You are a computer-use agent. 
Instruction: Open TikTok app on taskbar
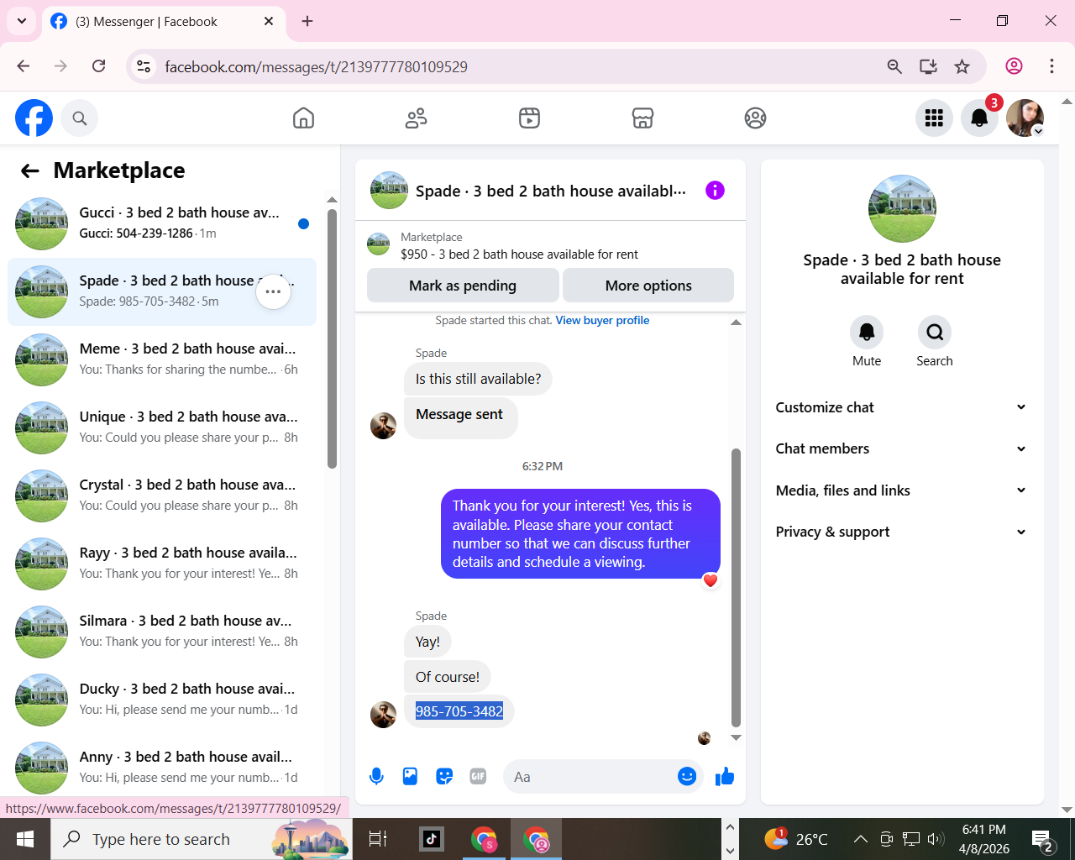pyautogui.click(x=432, y=839)
